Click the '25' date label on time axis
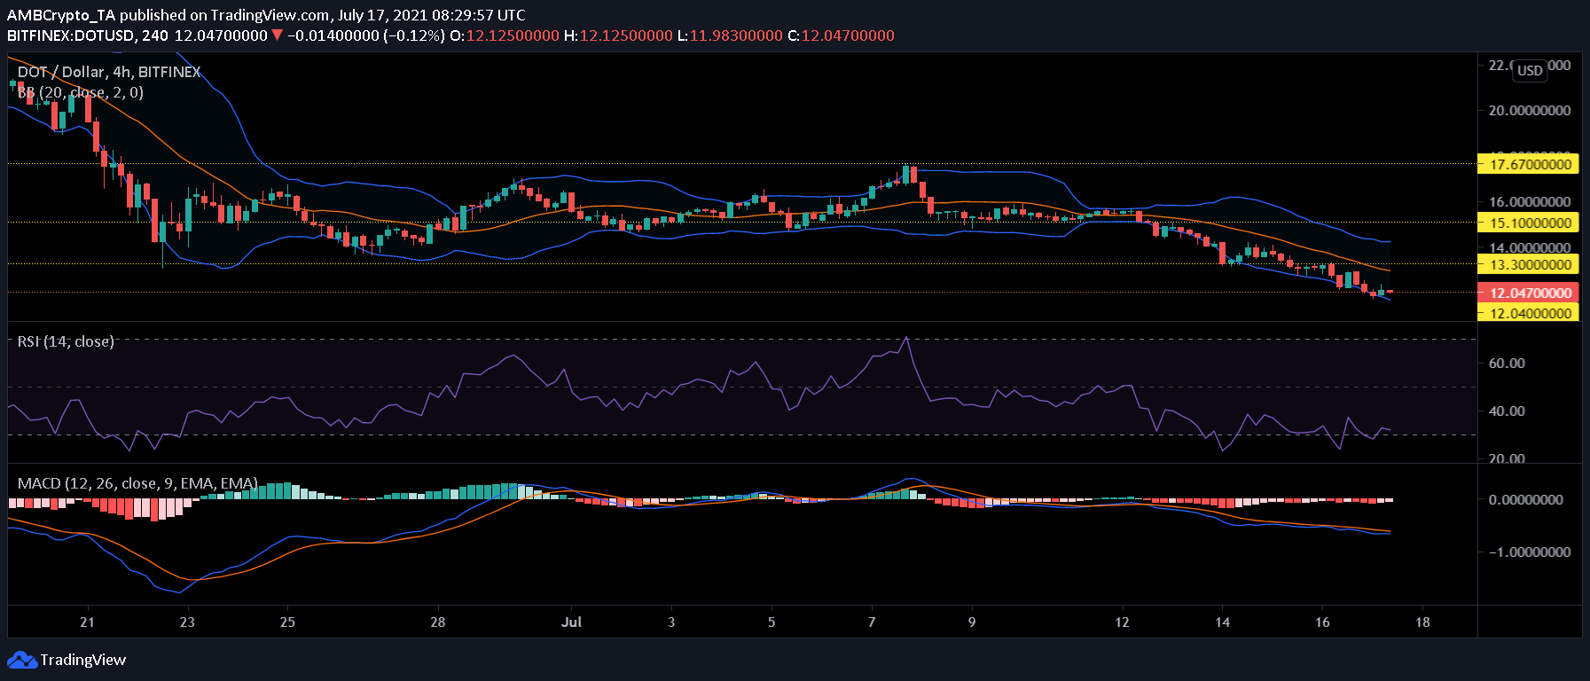The height and width of the screenshot is (681, 1590). pyautogui.click(x=287, y=622)
